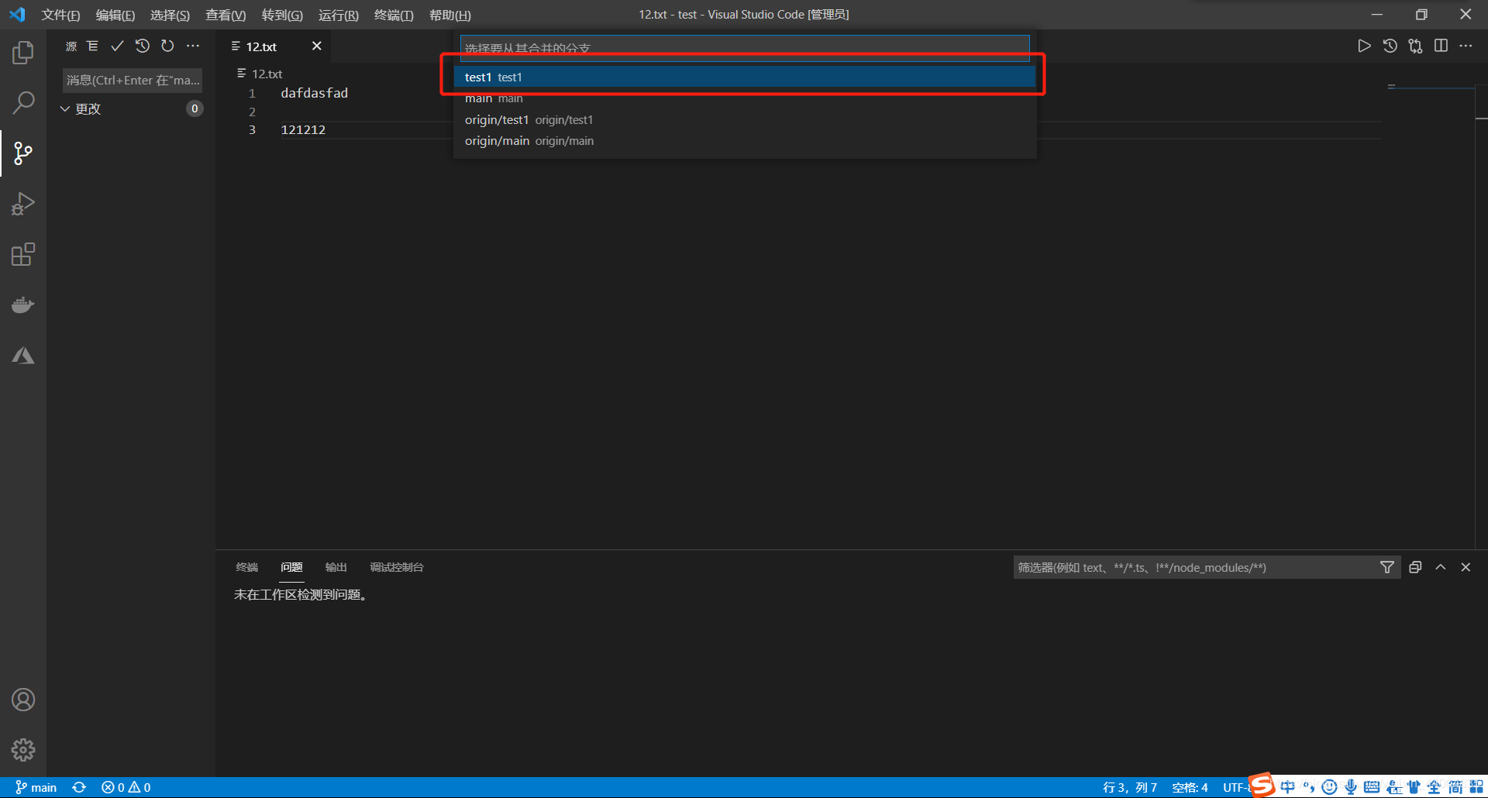Click the open changes compare icon
Screen dimensions: 1488x798
pos(1415,46)
